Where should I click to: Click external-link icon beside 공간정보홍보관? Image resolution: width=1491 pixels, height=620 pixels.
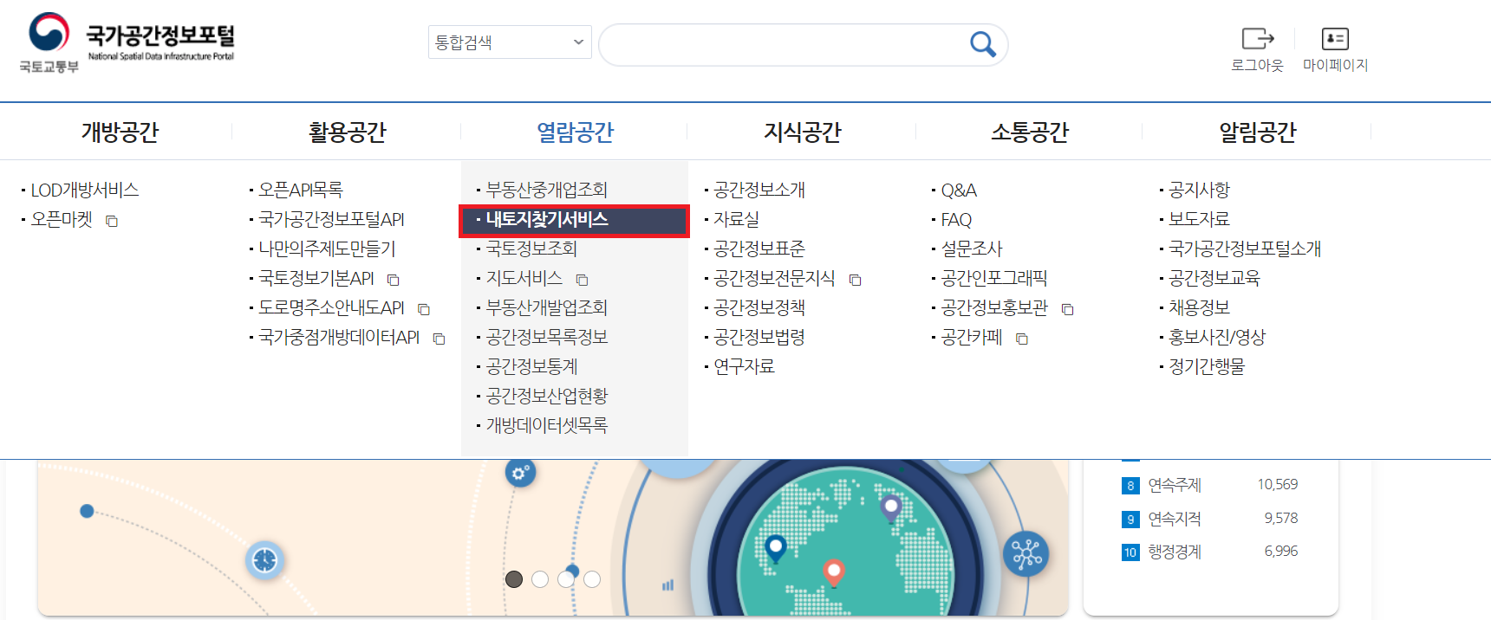(x=1068, y=309)
